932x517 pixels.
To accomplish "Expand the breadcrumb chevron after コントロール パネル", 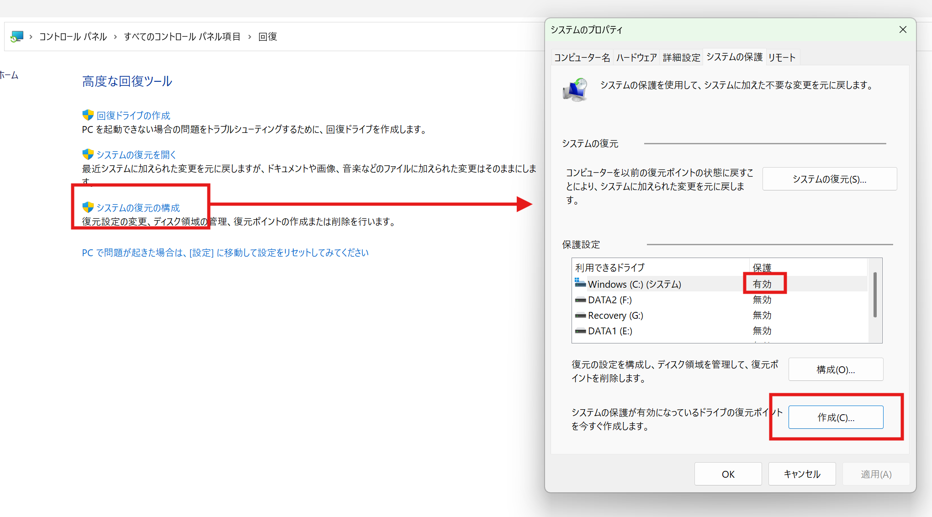I will [x=115, y=37].
